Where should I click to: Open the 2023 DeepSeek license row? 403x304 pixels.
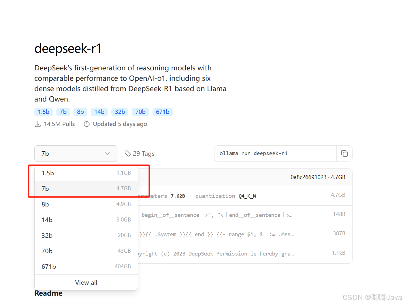pyautogui.click(x=245, y=254)
